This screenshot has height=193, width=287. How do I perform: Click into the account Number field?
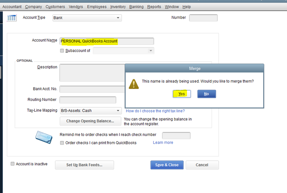point(203,18)
